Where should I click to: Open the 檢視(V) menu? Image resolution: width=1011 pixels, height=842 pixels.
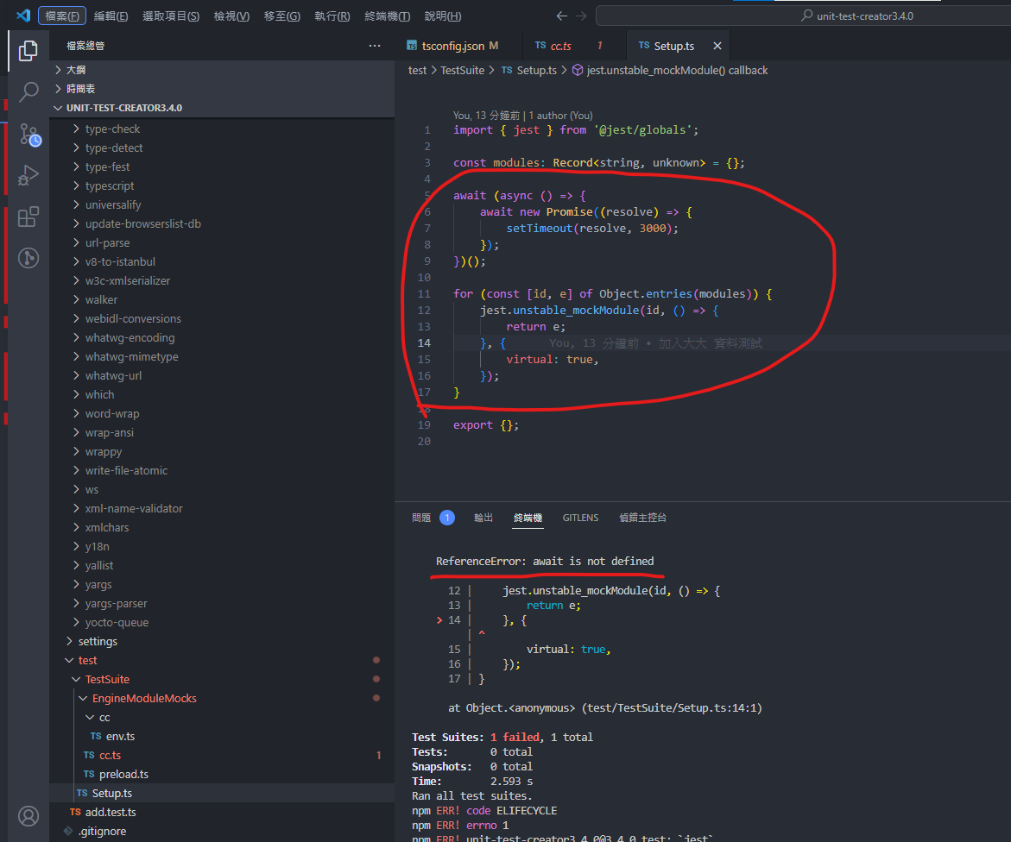[231, 16]
